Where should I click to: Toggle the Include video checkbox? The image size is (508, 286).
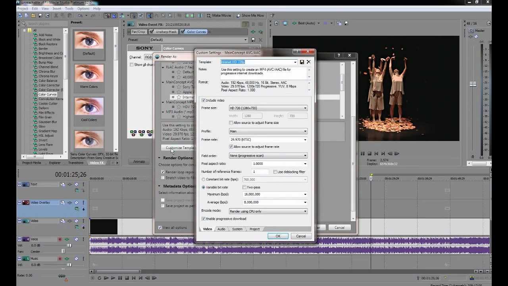pos(204,100)
